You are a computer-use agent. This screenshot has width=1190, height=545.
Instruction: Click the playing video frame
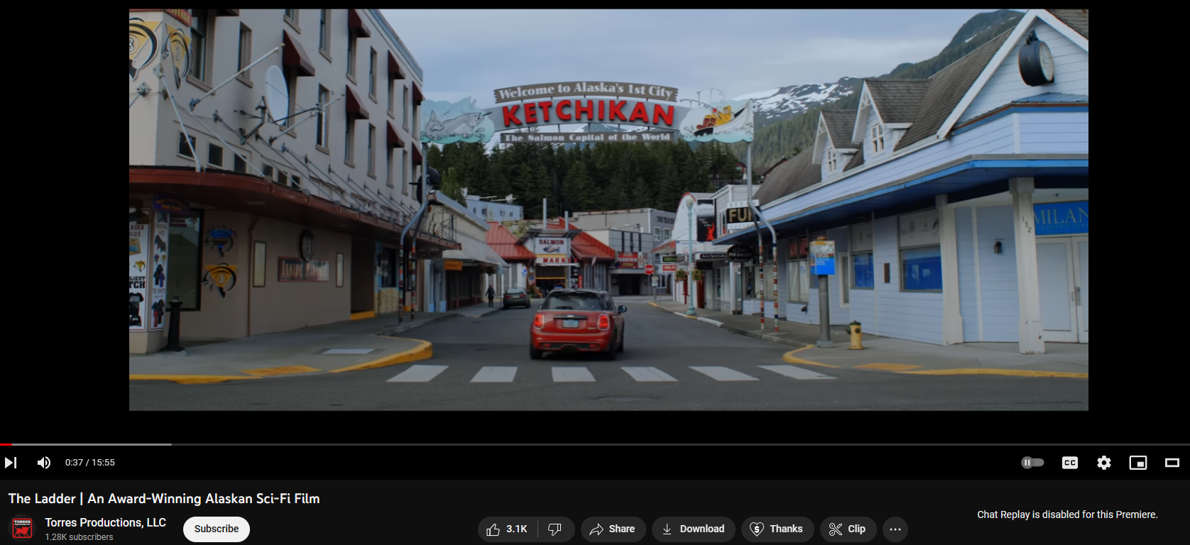tap(608, 210)
